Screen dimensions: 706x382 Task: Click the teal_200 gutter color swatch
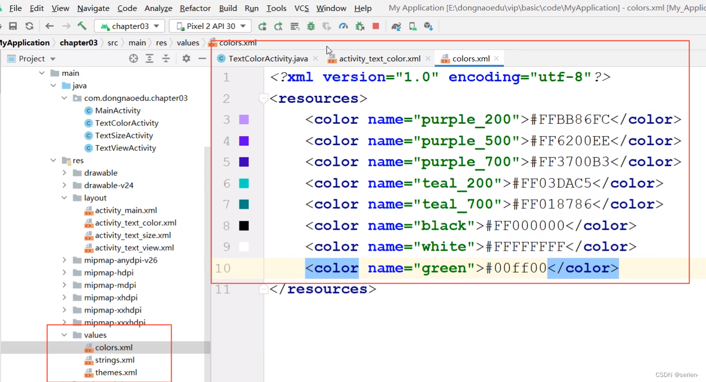point(243,183)
